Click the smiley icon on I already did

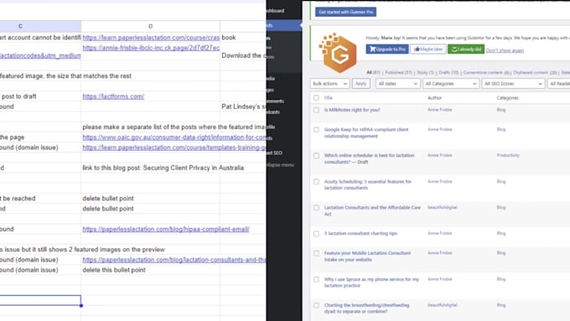[x=454, y=49]
